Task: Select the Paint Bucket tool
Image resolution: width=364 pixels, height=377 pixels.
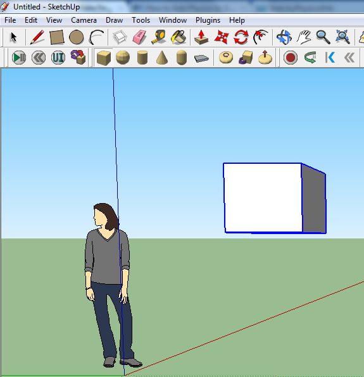Action: click(x=179, y=37)
